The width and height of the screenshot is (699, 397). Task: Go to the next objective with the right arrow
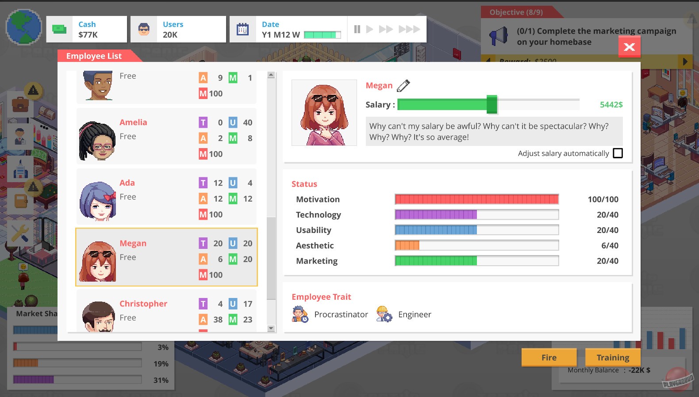click(x=685, y=61)
